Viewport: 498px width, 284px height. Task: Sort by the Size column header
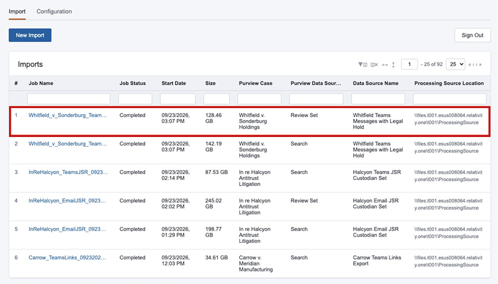click(210, 83)
